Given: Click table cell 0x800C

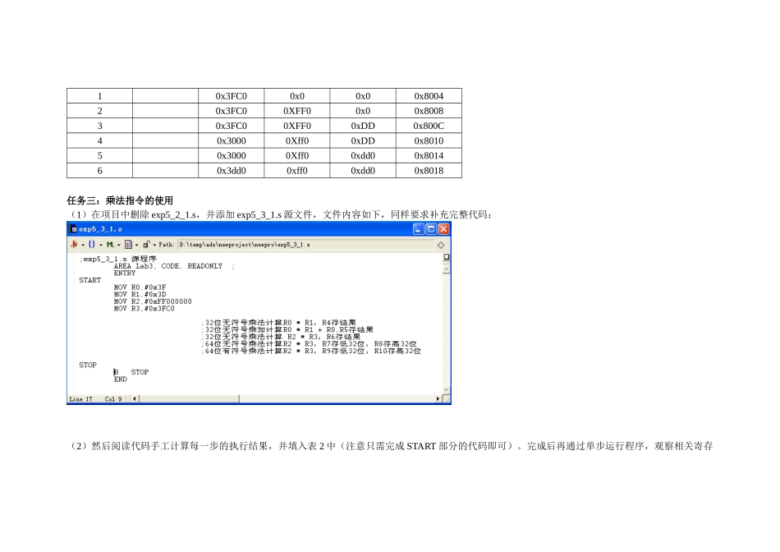Looking at the screenshot, I should (x=429, y=126).
